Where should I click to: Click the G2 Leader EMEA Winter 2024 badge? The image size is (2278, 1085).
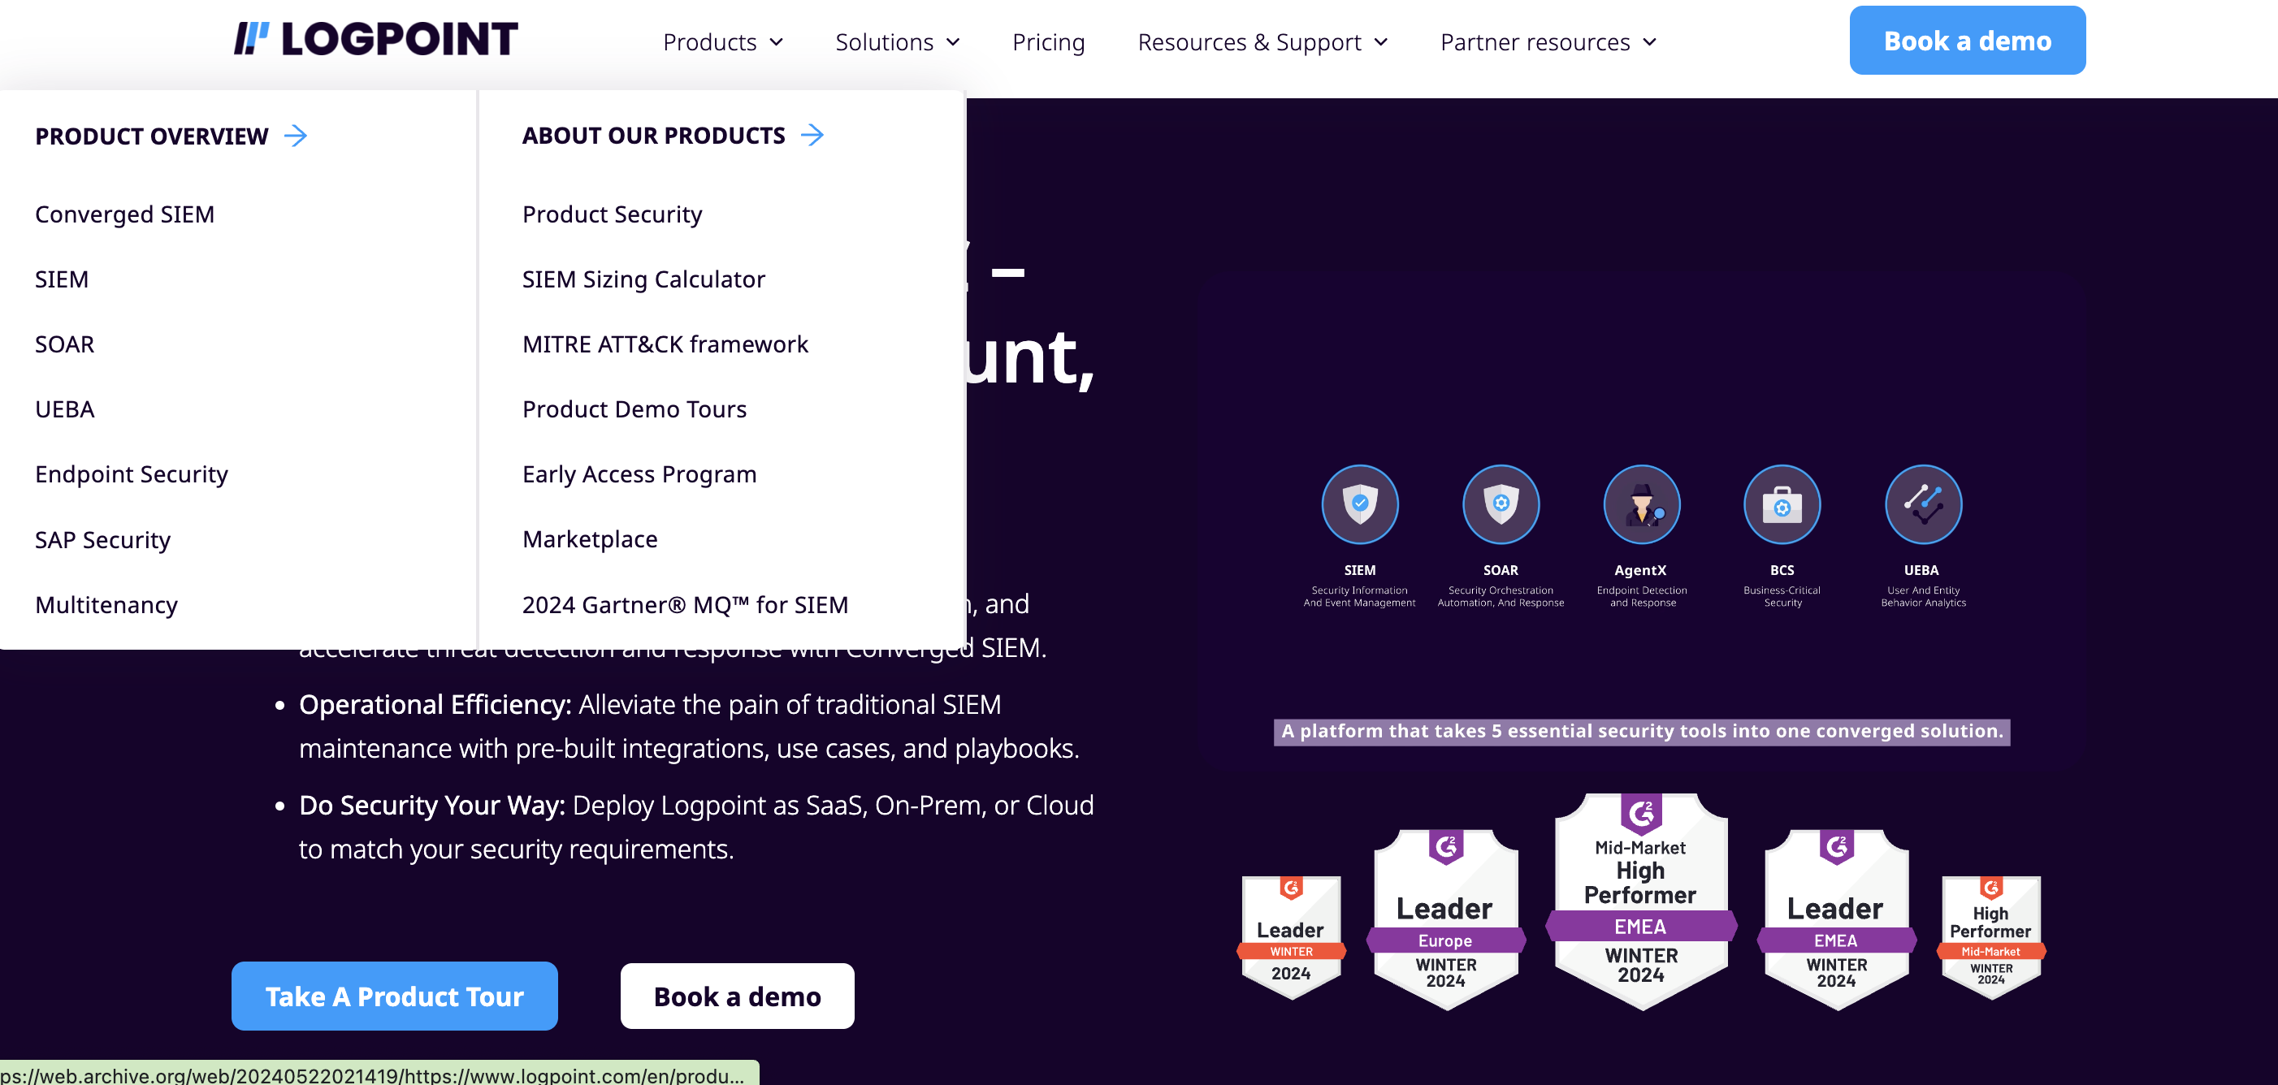click(1837, 919)
